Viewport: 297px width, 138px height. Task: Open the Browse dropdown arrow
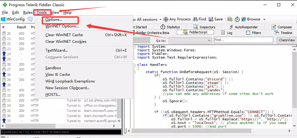263,19
